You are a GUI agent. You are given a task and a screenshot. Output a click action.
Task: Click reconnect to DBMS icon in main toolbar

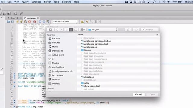[x=21, y=13]
